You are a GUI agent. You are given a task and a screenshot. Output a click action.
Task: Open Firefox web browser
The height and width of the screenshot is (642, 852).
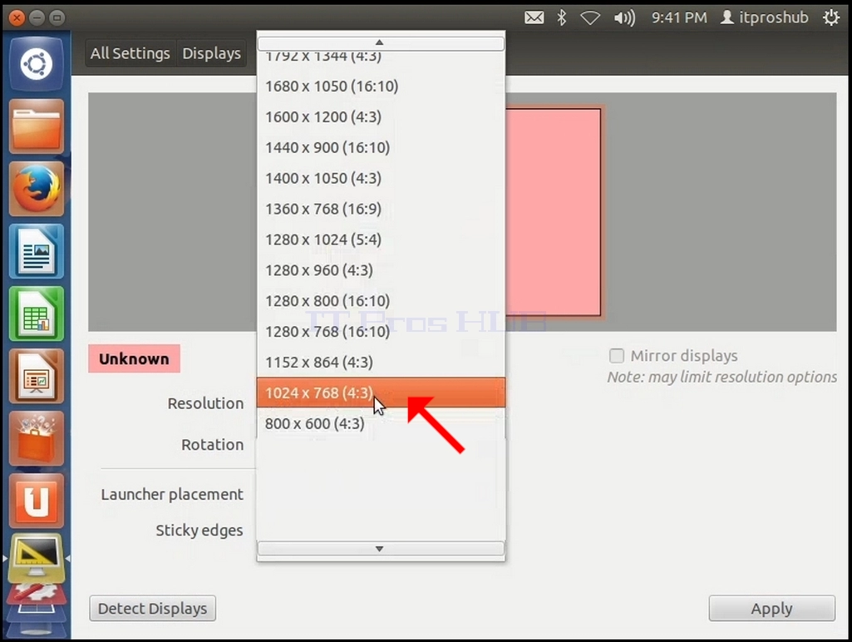[x=37, y=189]
